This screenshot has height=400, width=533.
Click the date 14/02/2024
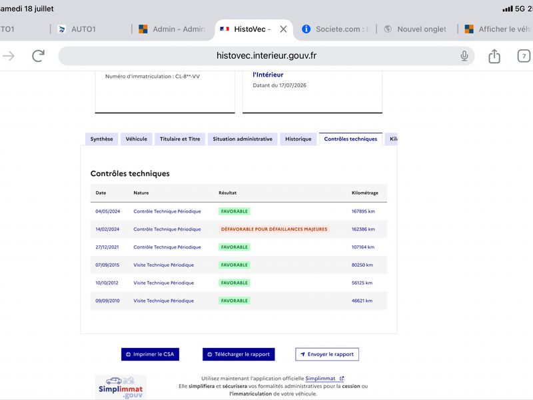point(107,229)
